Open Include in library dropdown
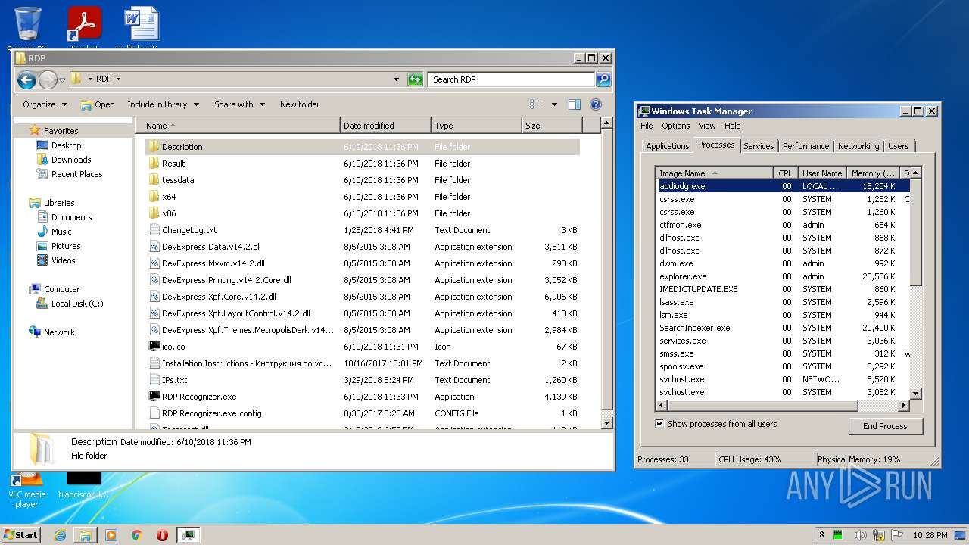The width and height of the screenshot is (969, 545). click(x=163, y=104)
